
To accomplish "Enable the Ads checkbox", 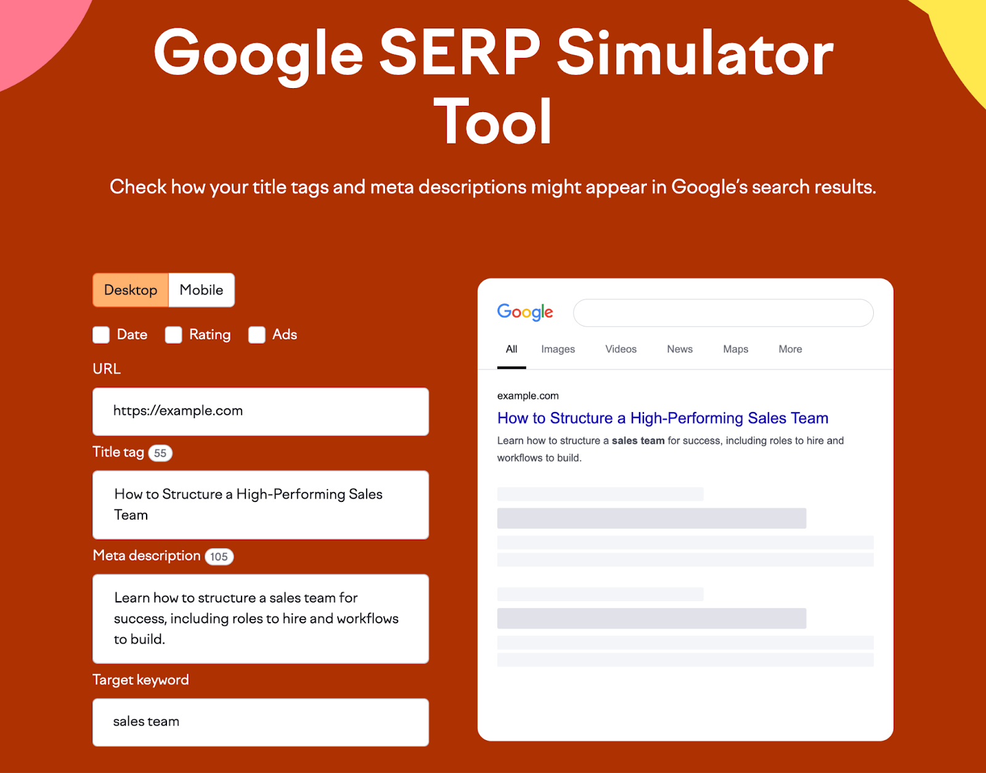I will [x=256, y=334].
